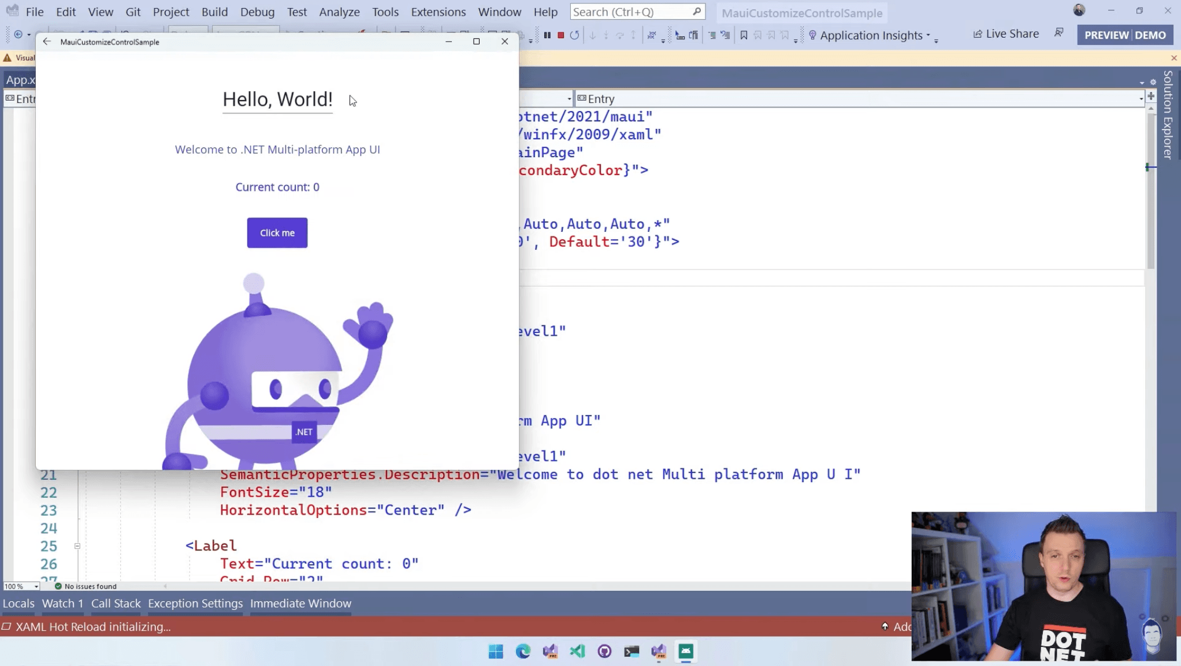This screenshot has height=666, width=1181.
Task: Switch to the running MAUI app taskbar icon
Action: (x=686, y=652)
